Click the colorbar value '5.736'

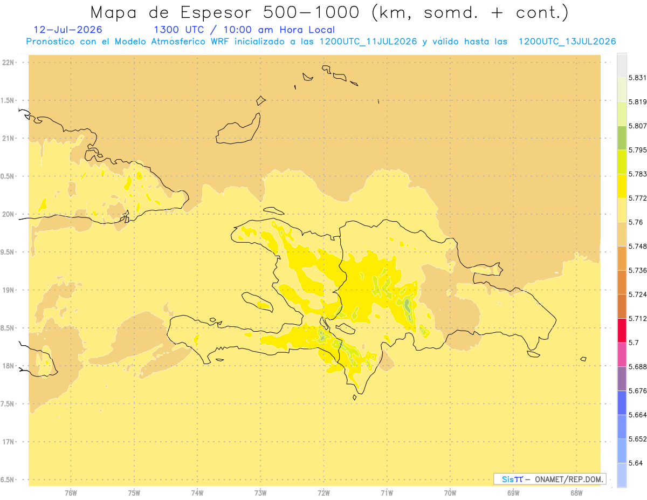(638, 270)
